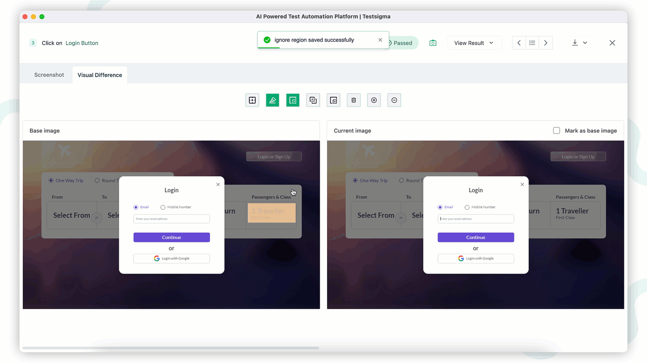Check Mark as base image checkbox
This screenshot has height=363, width=647.
pyautogui.click(x=556, y=130)
